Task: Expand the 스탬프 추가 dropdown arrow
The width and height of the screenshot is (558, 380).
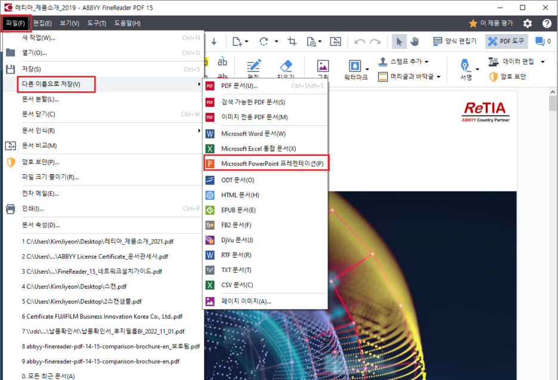Action: click(427, 61)
